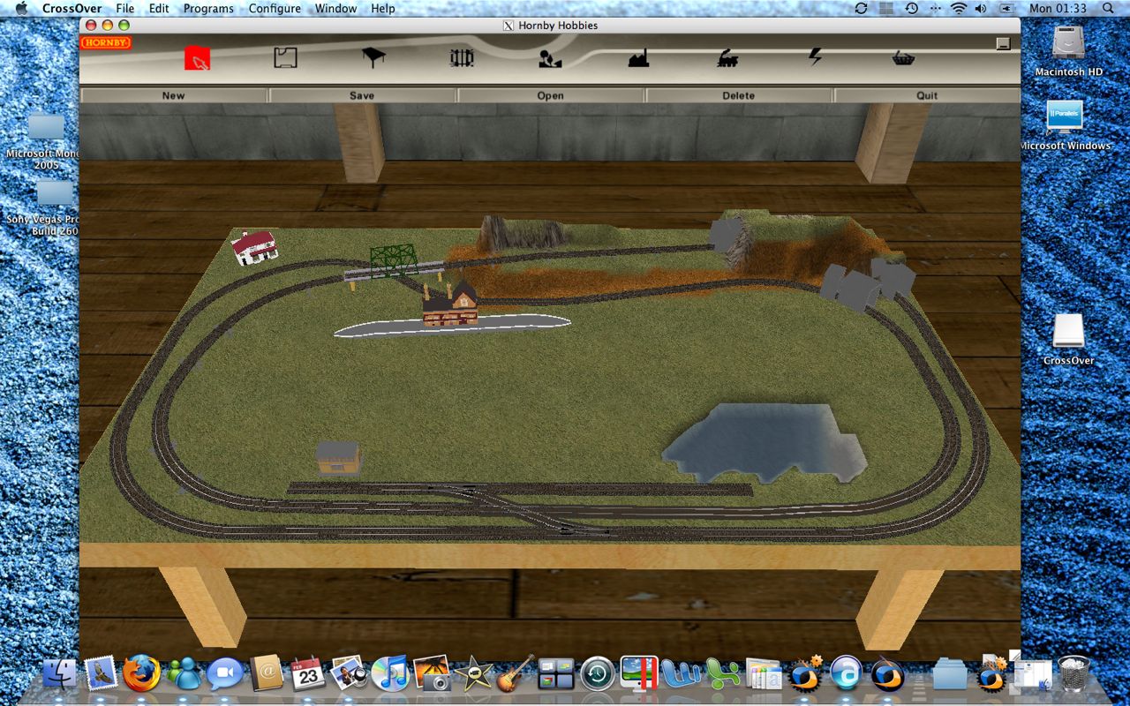Viewport: 1130px width, 706px height.
Task: Select the baseboard table icon
Action: pos(372,57)
